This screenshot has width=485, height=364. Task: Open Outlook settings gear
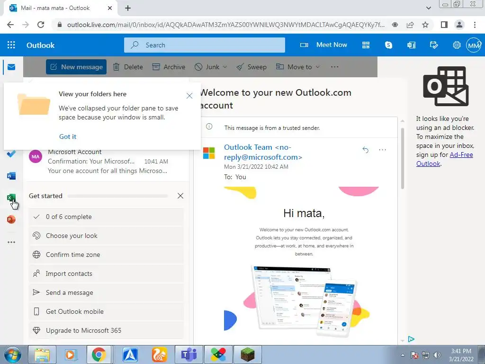click(x=457, y=45)
